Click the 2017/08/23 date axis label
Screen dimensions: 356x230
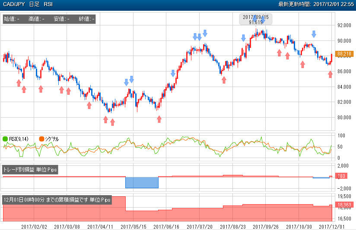(233, 227)
